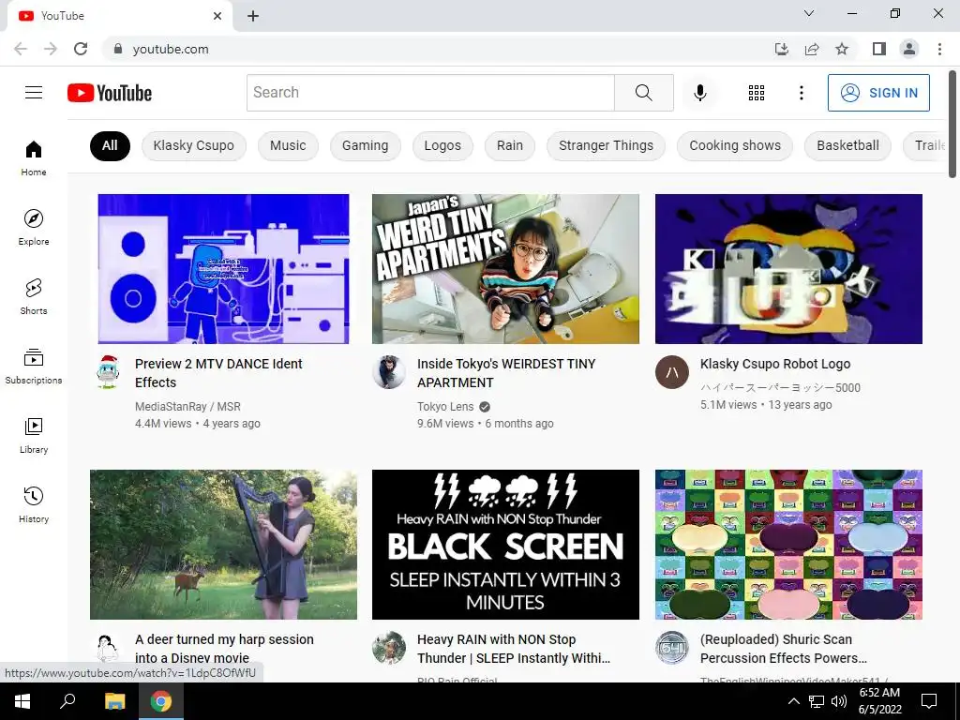The image size is (960, 720).
Task: Open Chrome three-dot menu
Action: point(939,49)
